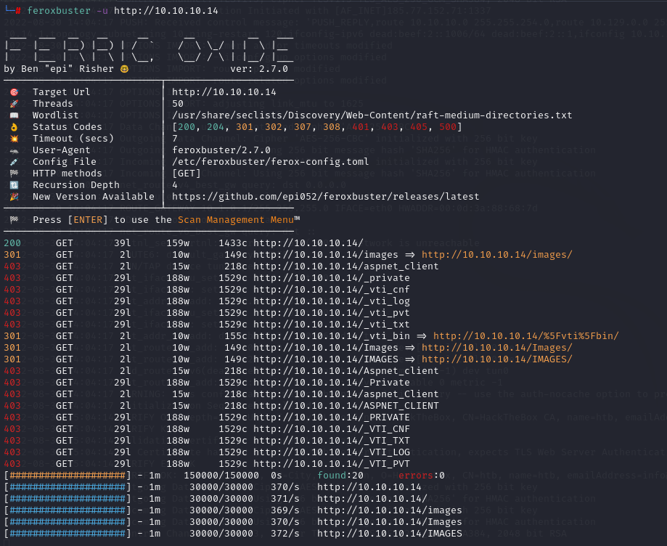Screen dimensions: 667x546
Task: Click the book icon beside Wordlist
Action: pyautogui.click(x=14, y=115)
